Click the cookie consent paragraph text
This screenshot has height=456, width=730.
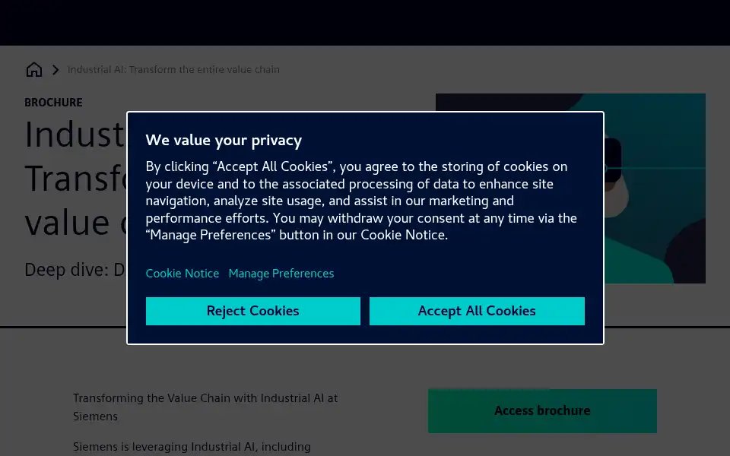(361, 201)
